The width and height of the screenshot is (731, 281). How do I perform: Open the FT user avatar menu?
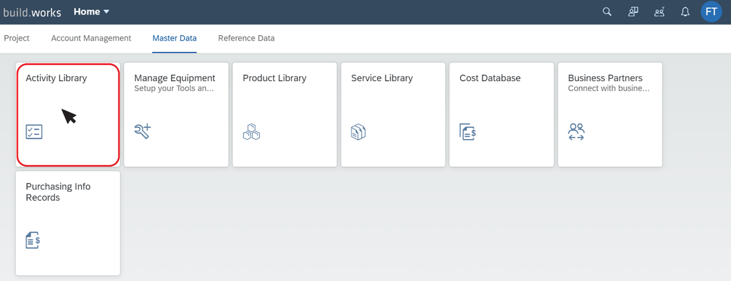coord(711,12)
